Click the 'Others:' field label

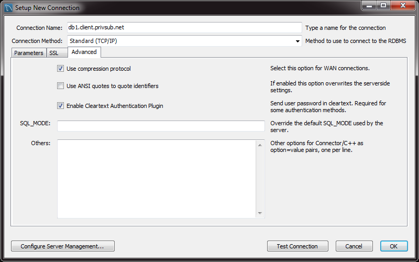(41, 143)
